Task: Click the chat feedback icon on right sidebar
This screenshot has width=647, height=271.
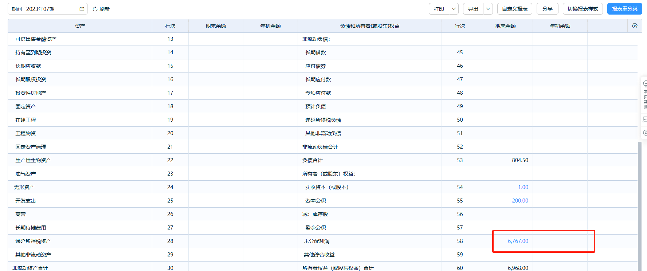Action: click(x=645, y=119)
